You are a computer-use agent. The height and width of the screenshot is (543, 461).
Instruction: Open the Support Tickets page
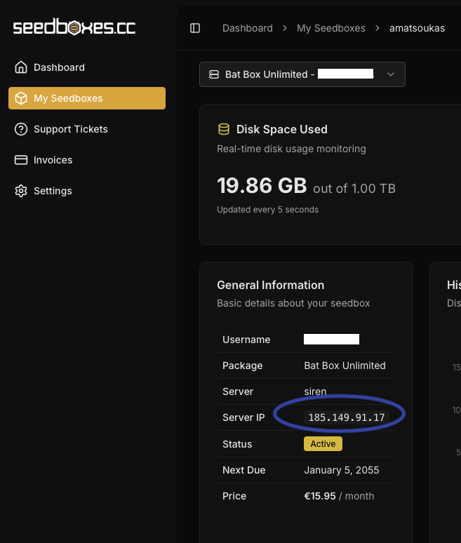(71, 129)
